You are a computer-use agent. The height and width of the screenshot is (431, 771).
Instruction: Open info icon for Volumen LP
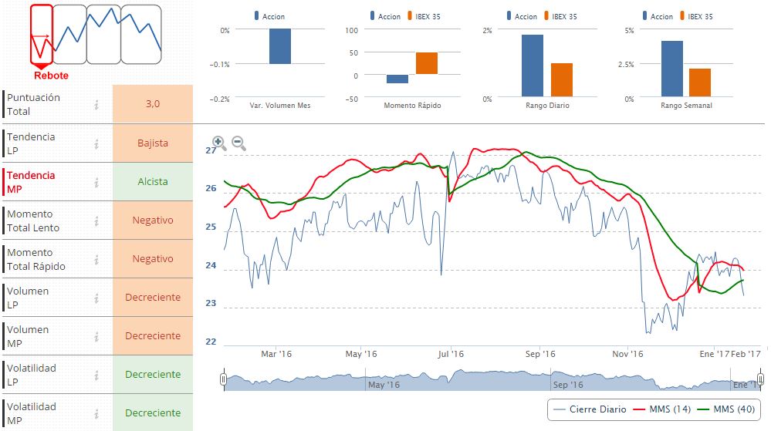96,298
